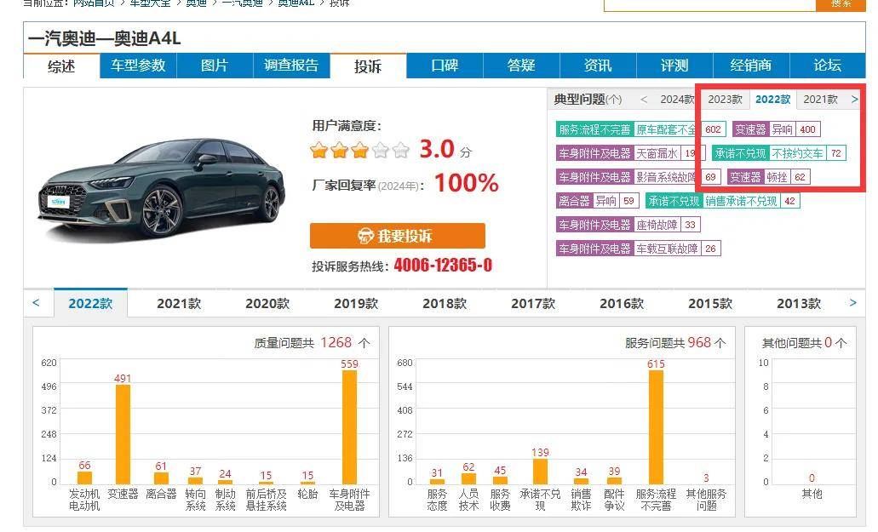Click the fifth grey rating star

point(401,150)
